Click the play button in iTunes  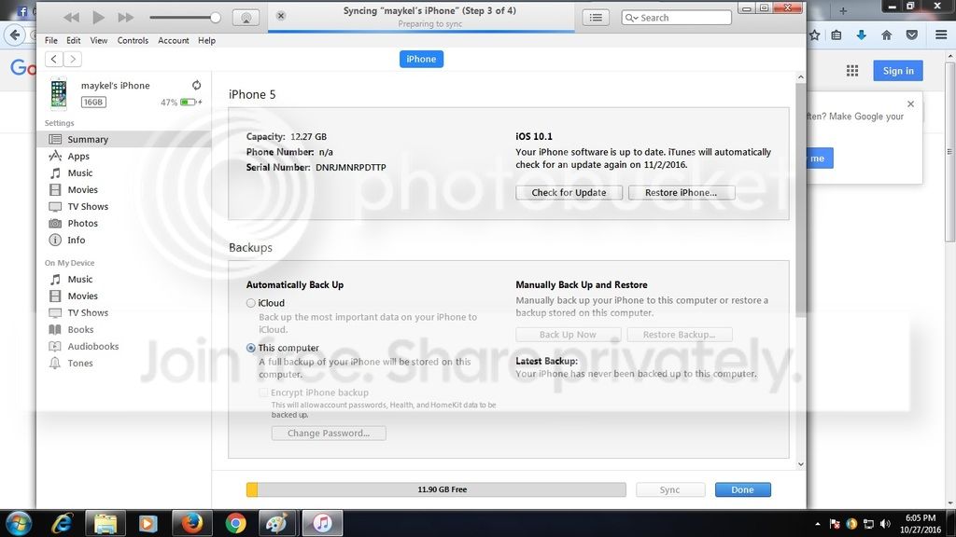coord(98,17)
